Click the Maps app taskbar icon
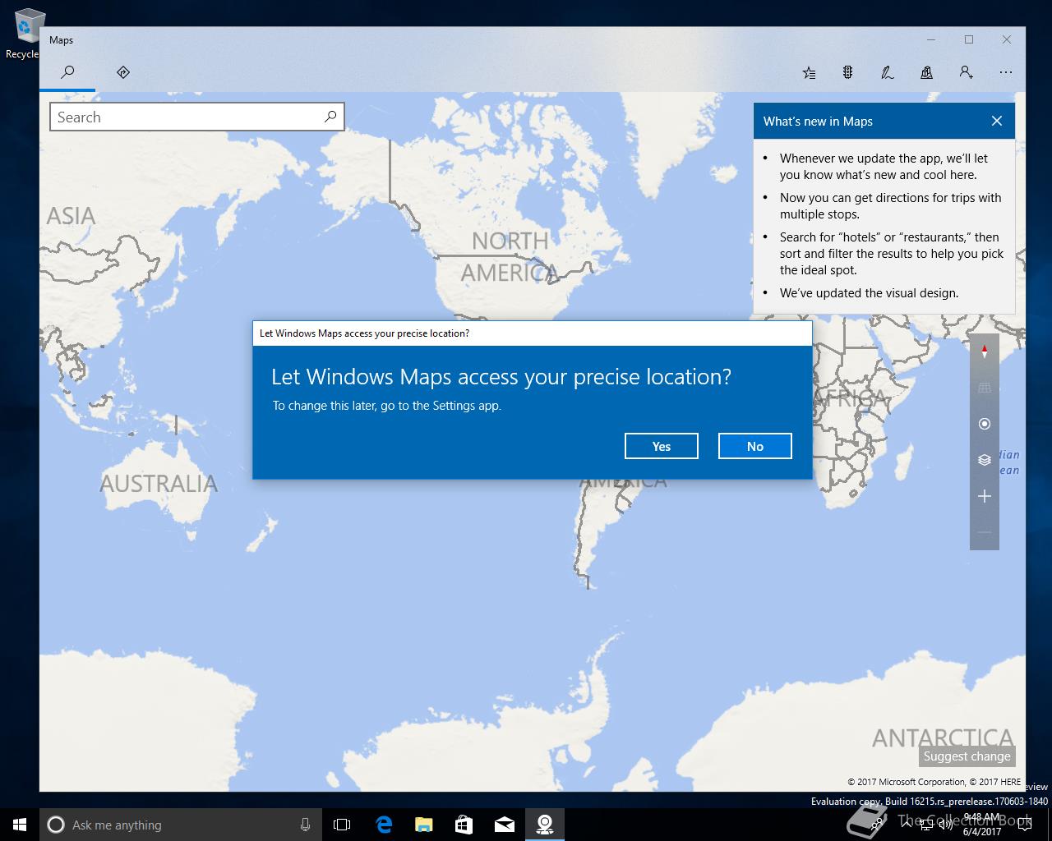Image resolution: width=1052 pixels, height=841 pixels. click(x=544, y=825)
